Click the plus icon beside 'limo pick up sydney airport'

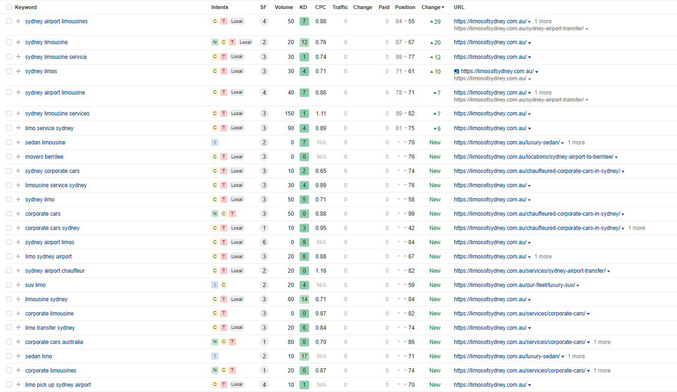coord(19,385)
